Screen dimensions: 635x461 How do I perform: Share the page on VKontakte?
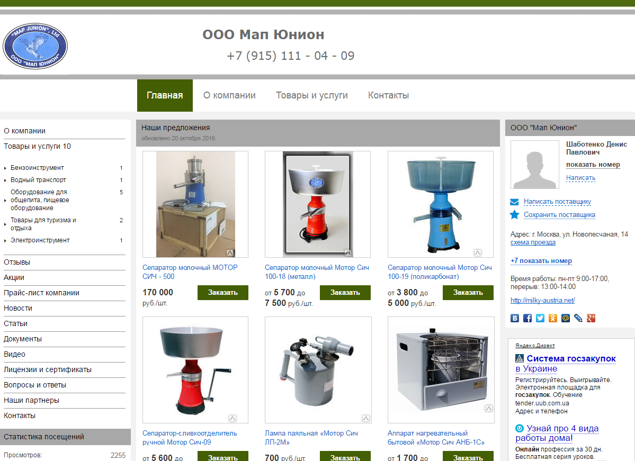tap(515, 318)
